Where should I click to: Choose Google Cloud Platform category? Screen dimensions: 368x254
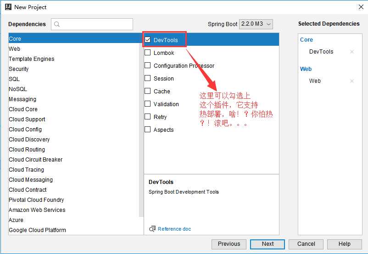[74, 230]
